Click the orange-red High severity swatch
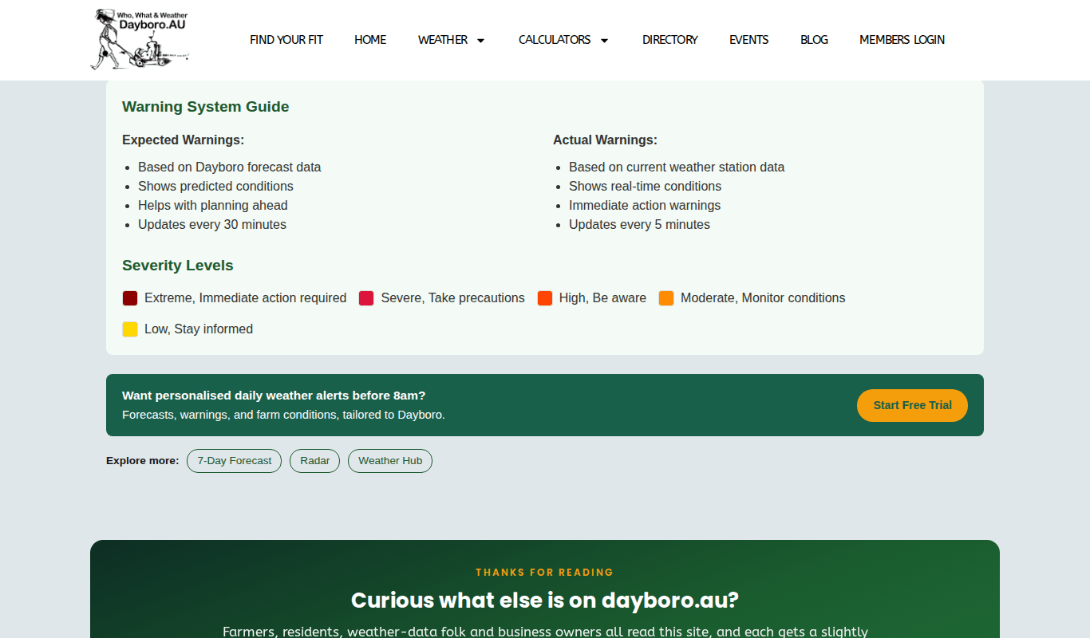1090x638 pixels. (545, 298)
